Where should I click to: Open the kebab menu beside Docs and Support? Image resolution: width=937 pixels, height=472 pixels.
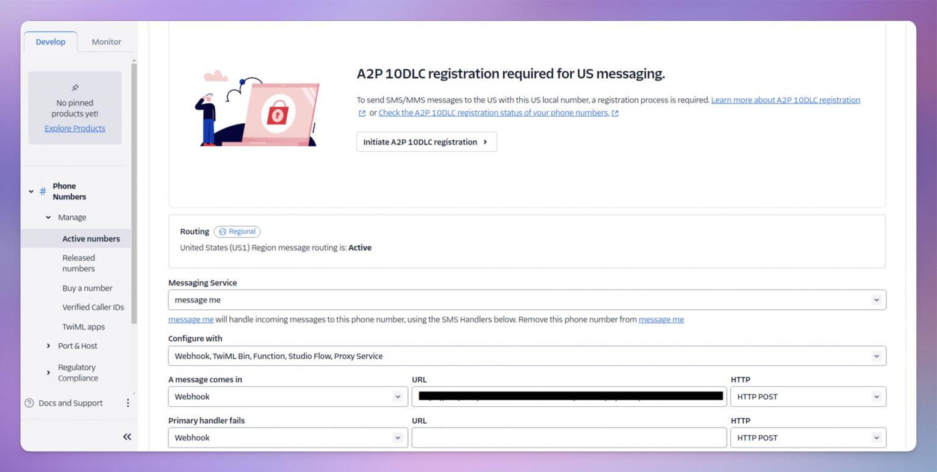pos(127,402)
